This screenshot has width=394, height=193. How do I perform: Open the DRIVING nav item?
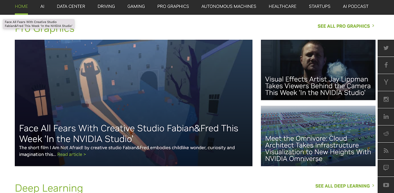coord(106,6)
